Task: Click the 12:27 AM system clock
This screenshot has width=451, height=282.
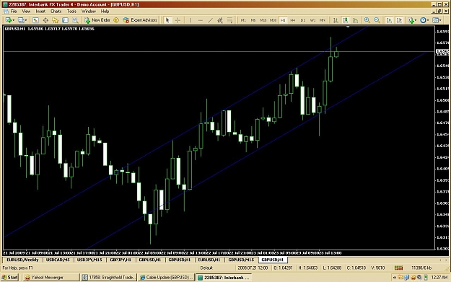Action: [439, 278]
